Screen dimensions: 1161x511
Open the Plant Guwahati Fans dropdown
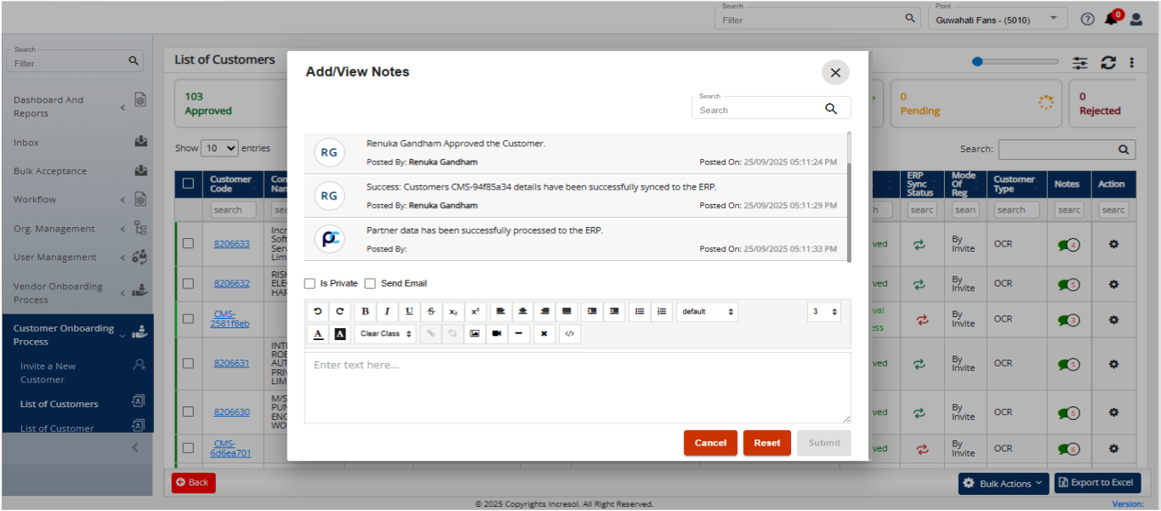(998, 19)
